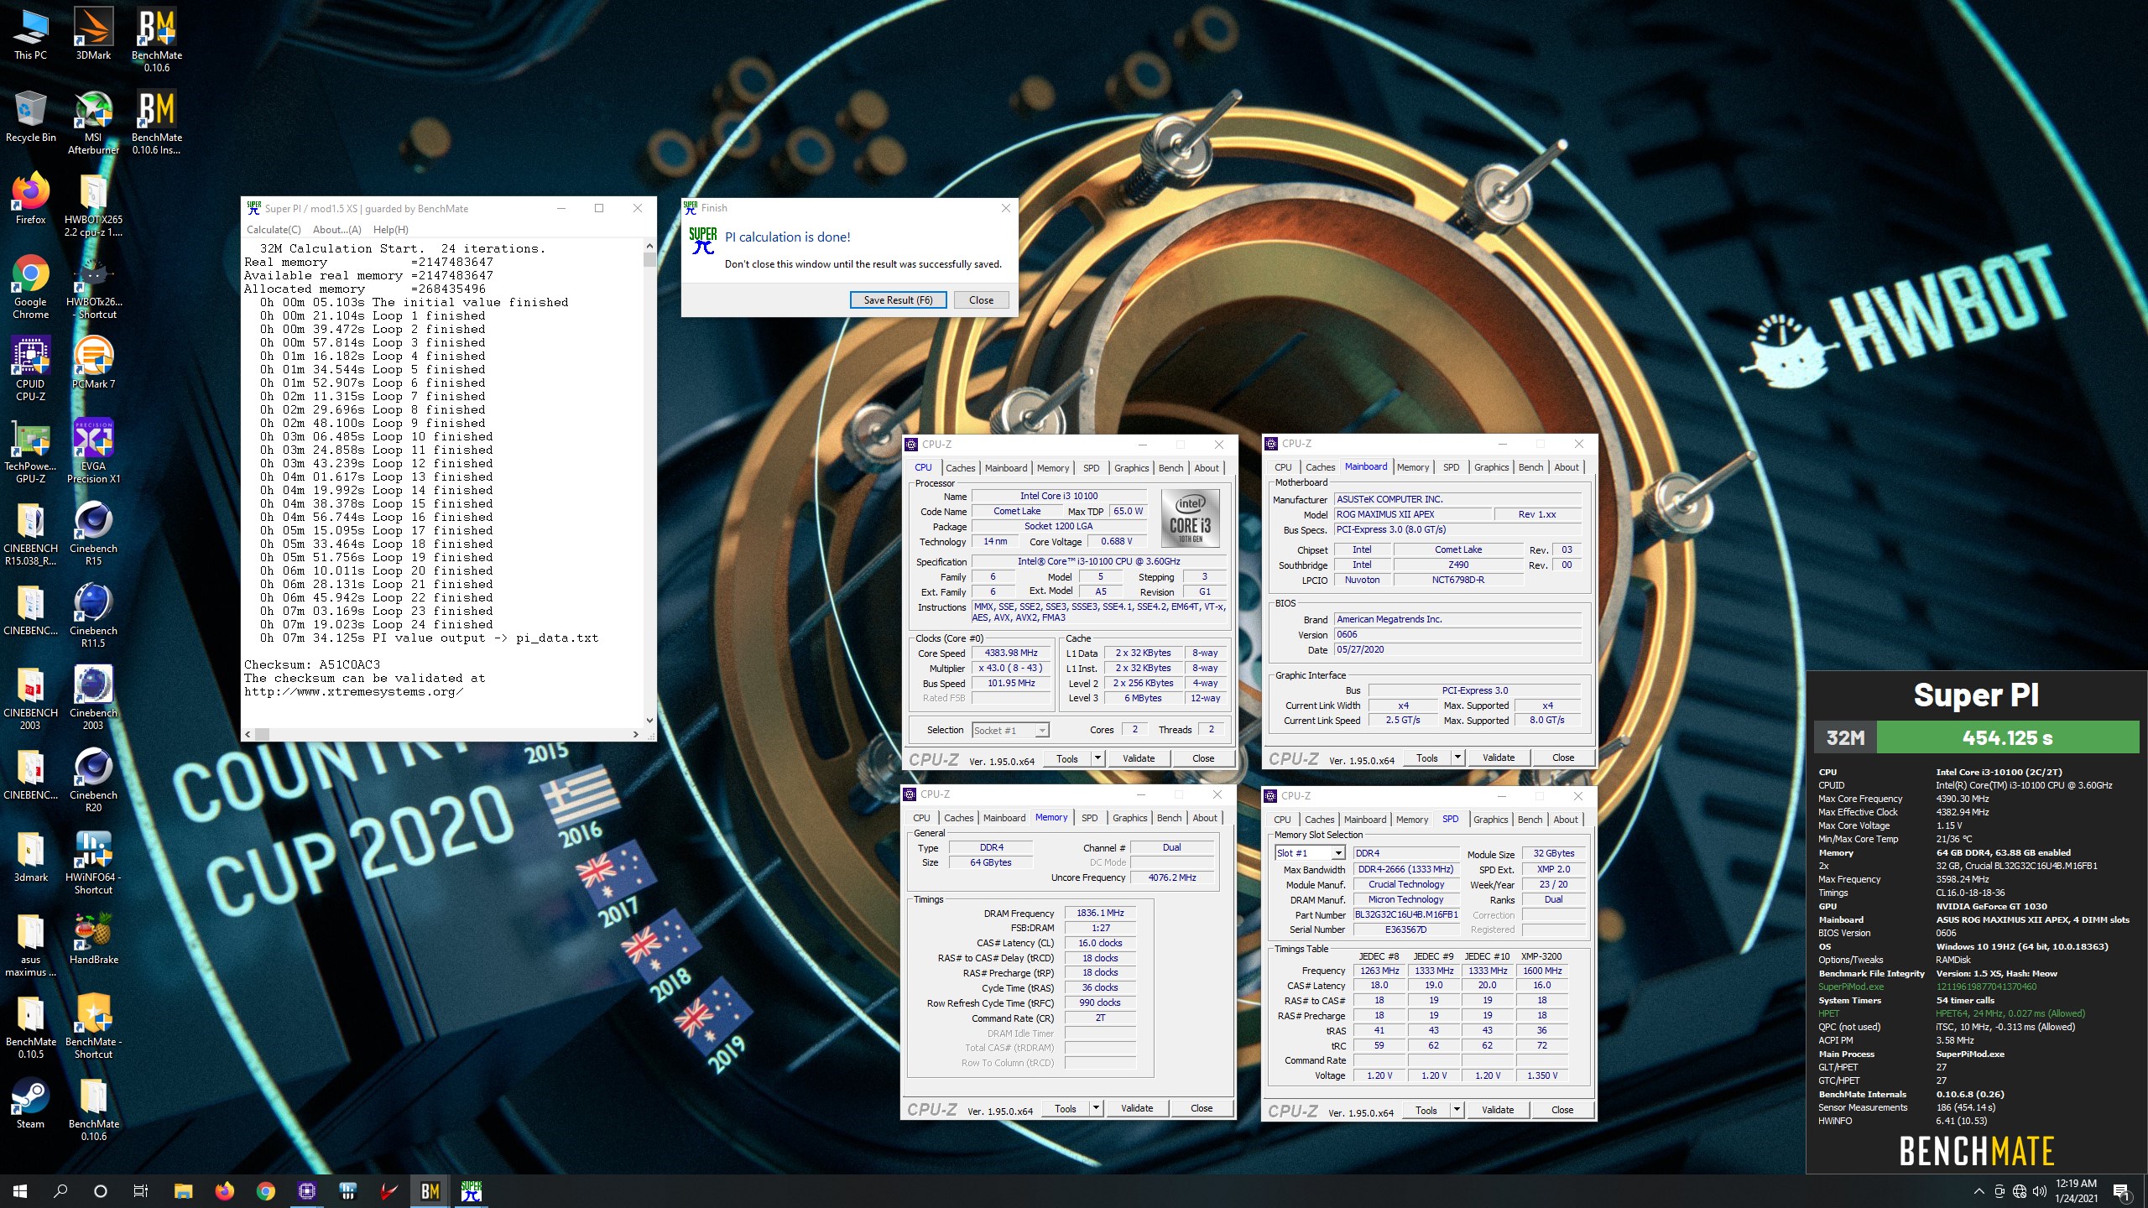2148x1208 pixels.
Task: Select Cinebench R20 desktop icon
Action: point(93,779)
